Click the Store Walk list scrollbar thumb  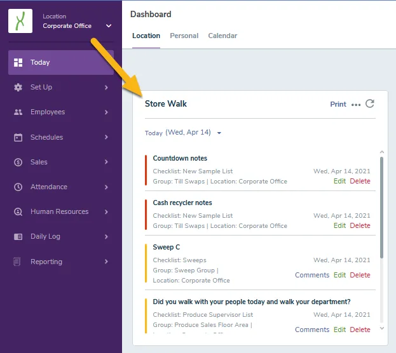coord(381,208)
